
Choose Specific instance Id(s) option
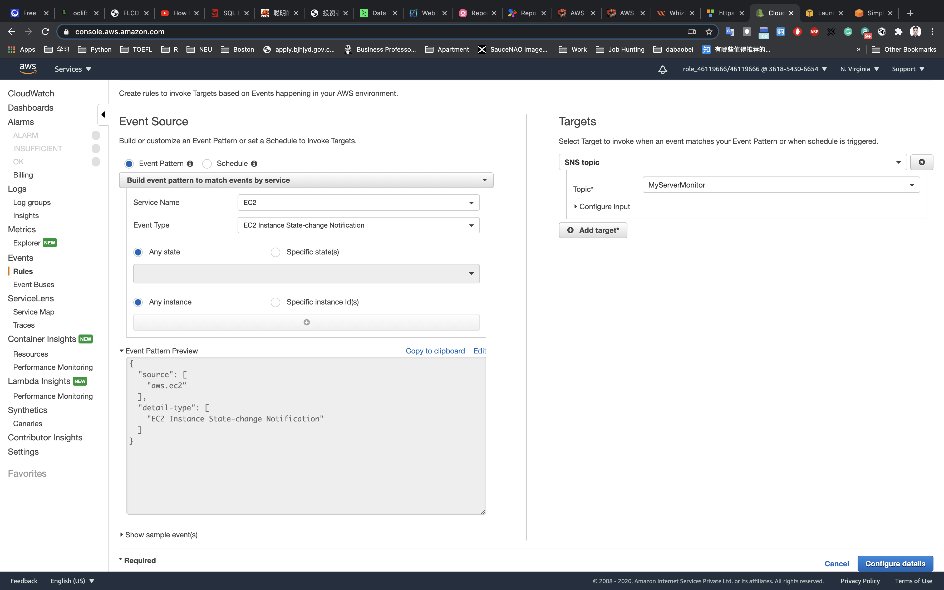276,302
